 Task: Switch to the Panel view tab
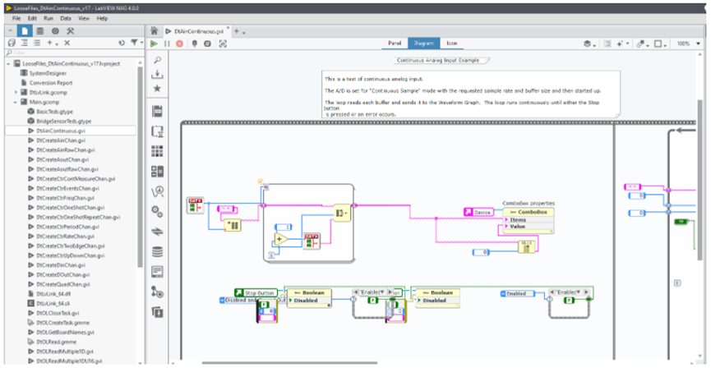(395, 43)
